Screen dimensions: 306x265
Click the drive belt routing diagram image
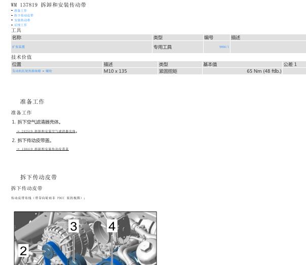[x=85, y=238]
